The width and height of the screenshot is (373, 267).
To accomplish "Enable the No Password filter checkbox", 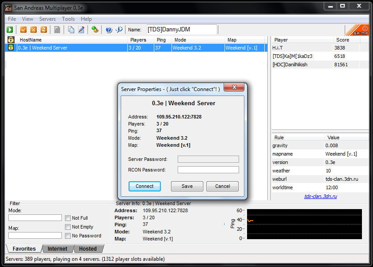I will [68, 236].
